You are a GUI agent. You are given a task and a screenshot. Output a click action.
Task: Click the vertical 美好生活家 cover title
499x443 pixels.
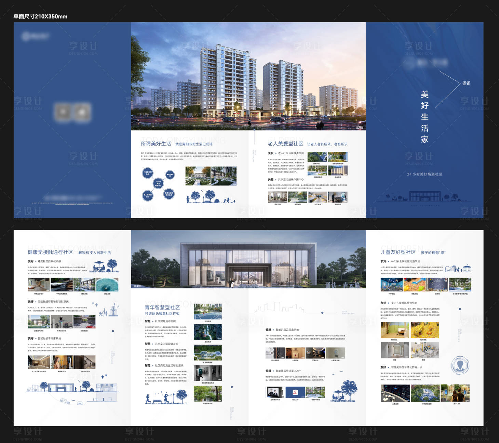click(x=424, y=117)
